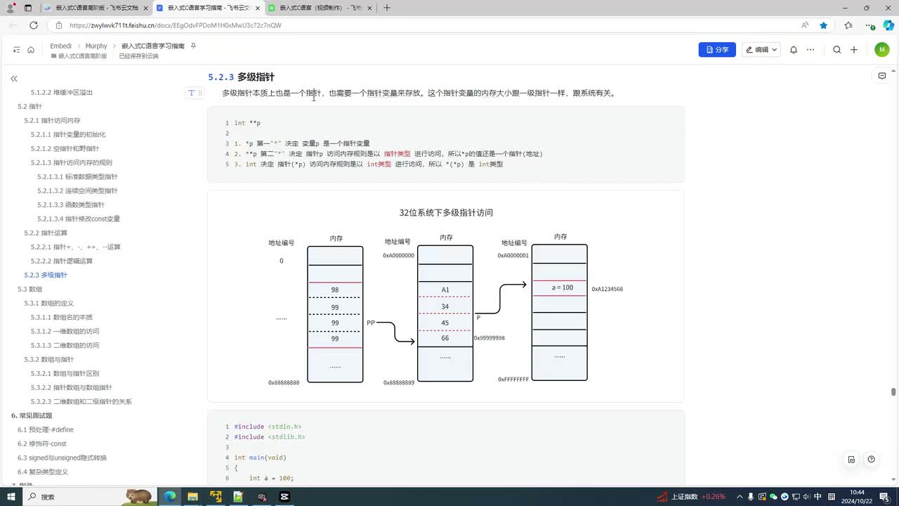Show hidden system tray icons
Viewport: 899px width, 506px height.
[x=740, y=496]
